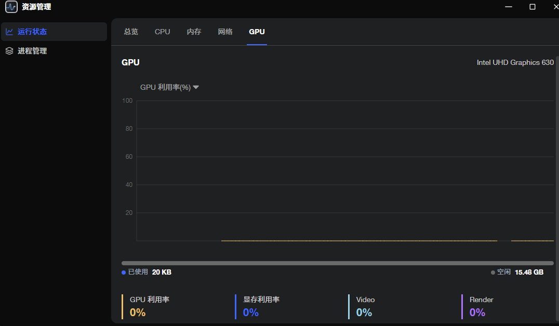Screen dimensions: 559x326
Task: Click the 15.48 GB free memory value
Action: [529, 272]
